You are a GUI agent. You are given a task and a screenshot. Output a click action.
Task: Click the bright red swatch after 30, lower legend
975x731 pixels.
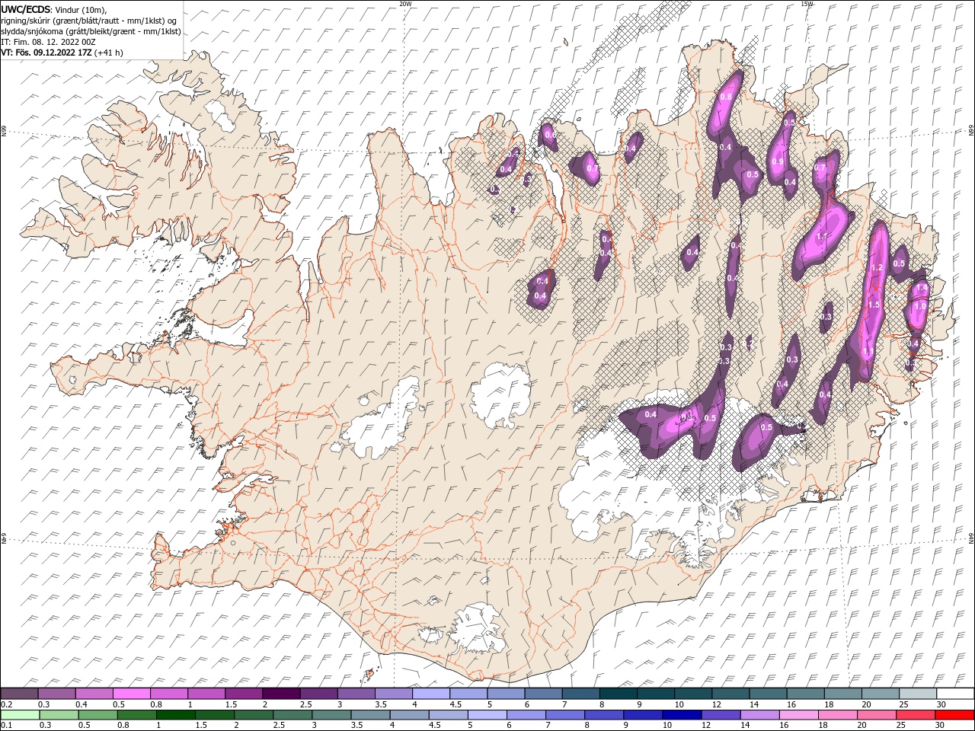[953, 715]
